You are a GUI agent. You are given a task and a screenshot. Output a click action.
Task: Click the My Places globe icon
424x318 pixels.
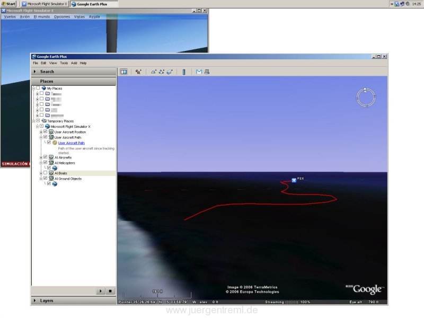coord(44,88)
